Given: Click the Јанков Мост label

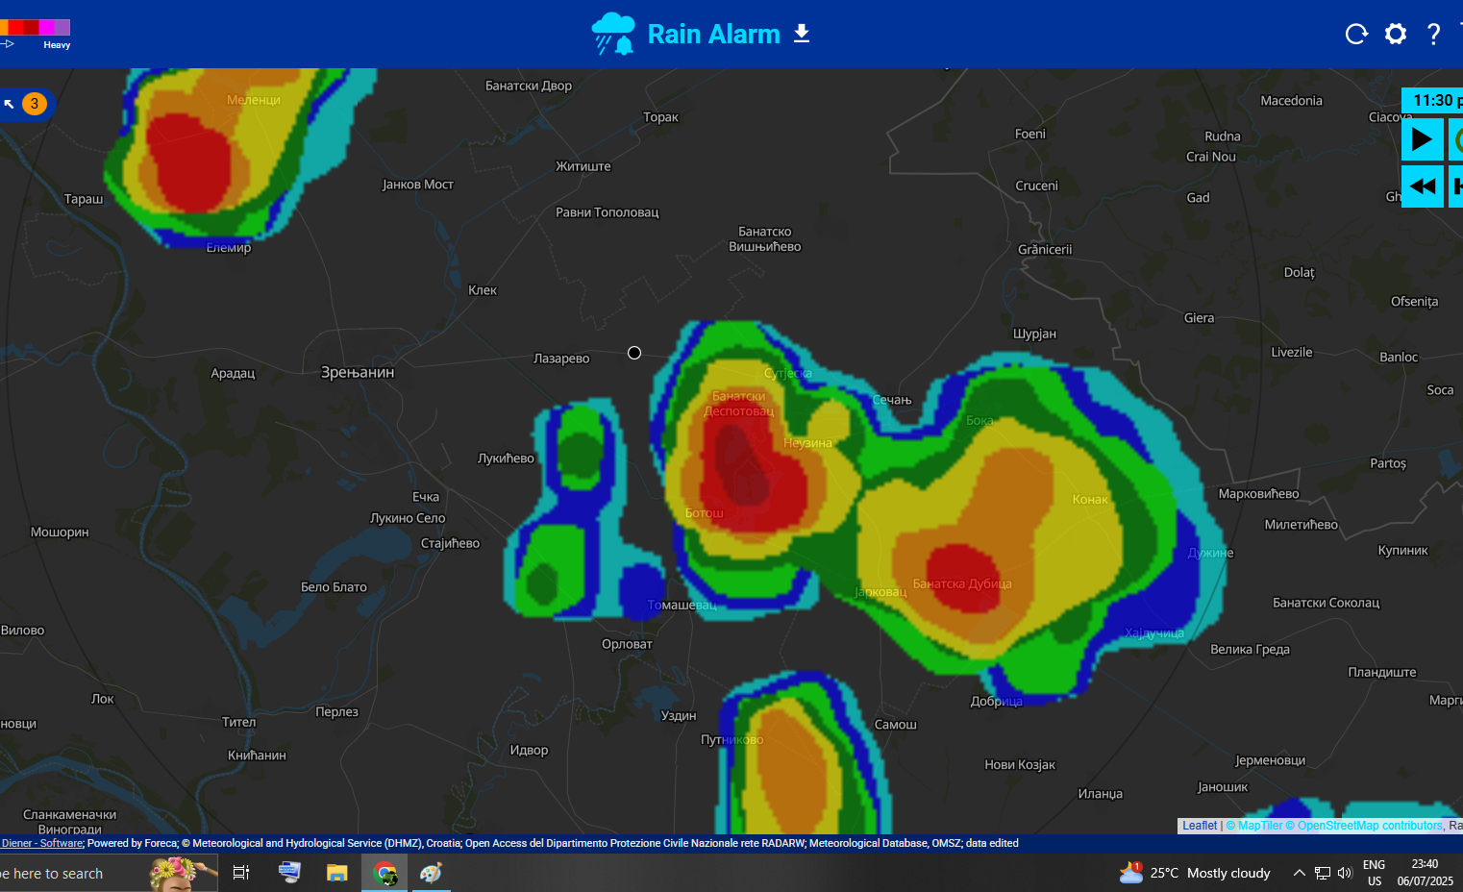Looking at the screenshot, I should (418, 185).
